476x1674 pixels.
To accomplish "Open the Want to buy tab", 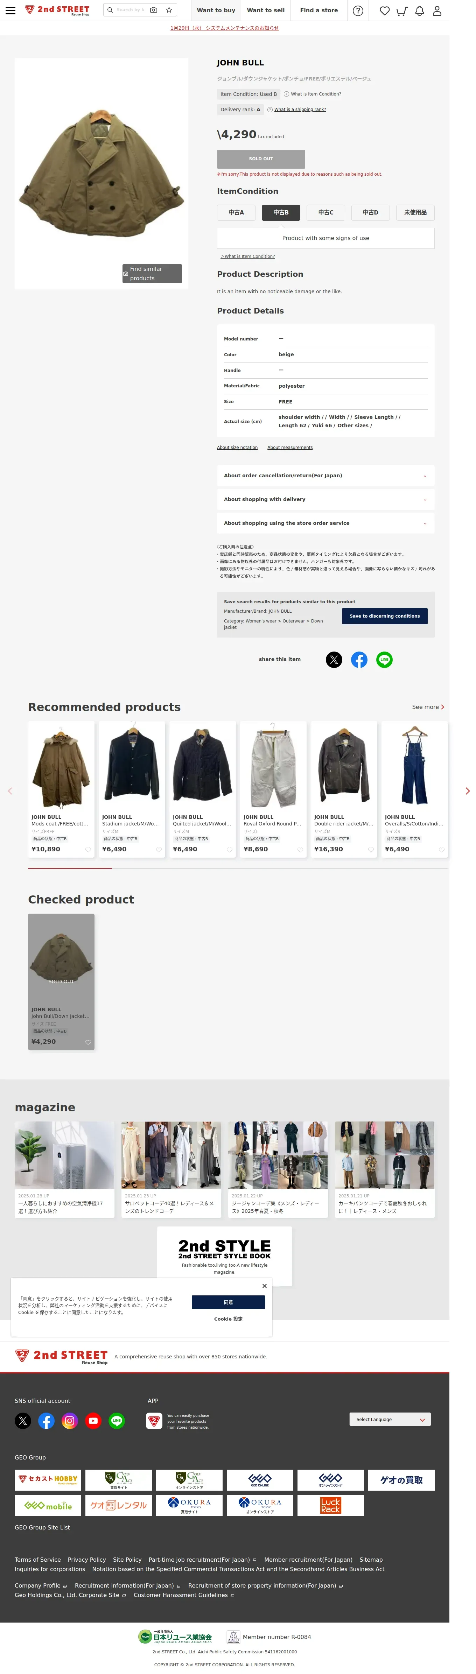I will click(216, 10).
